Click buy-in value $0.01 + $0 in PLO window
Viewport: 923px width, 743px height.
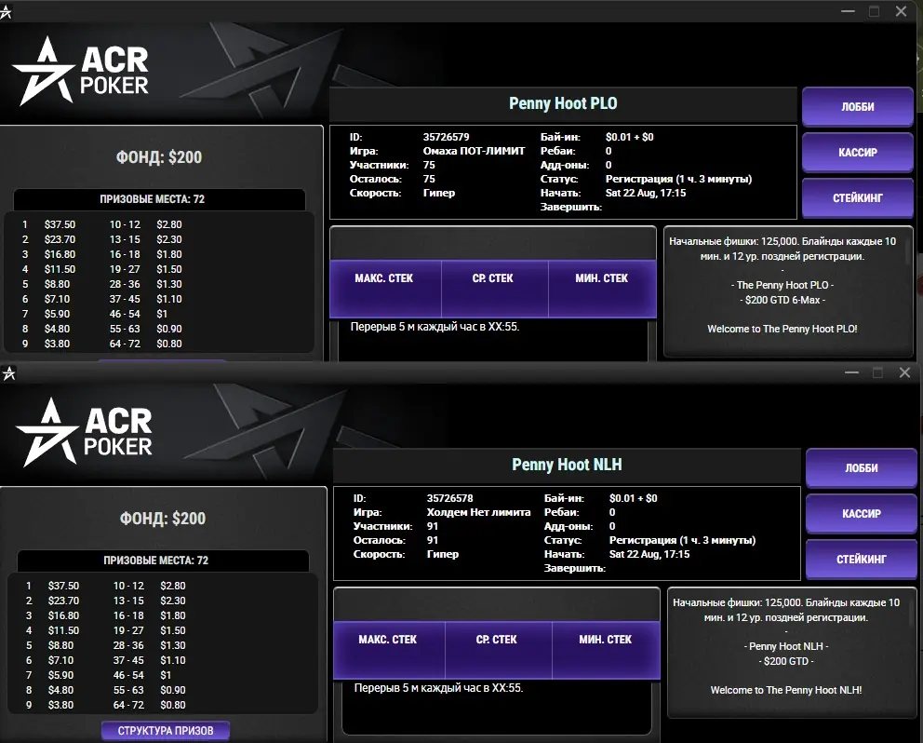coord(629,137)
